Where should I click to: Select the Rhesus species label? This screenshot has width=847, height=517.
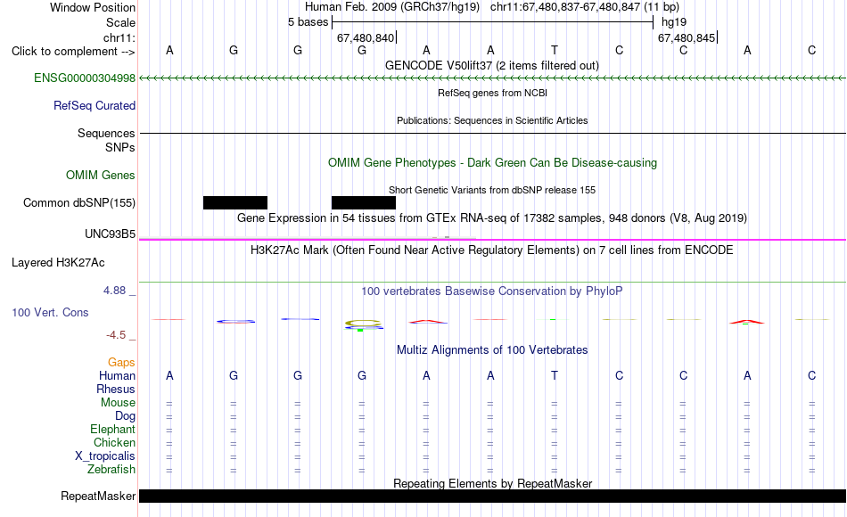coord(116,389)
